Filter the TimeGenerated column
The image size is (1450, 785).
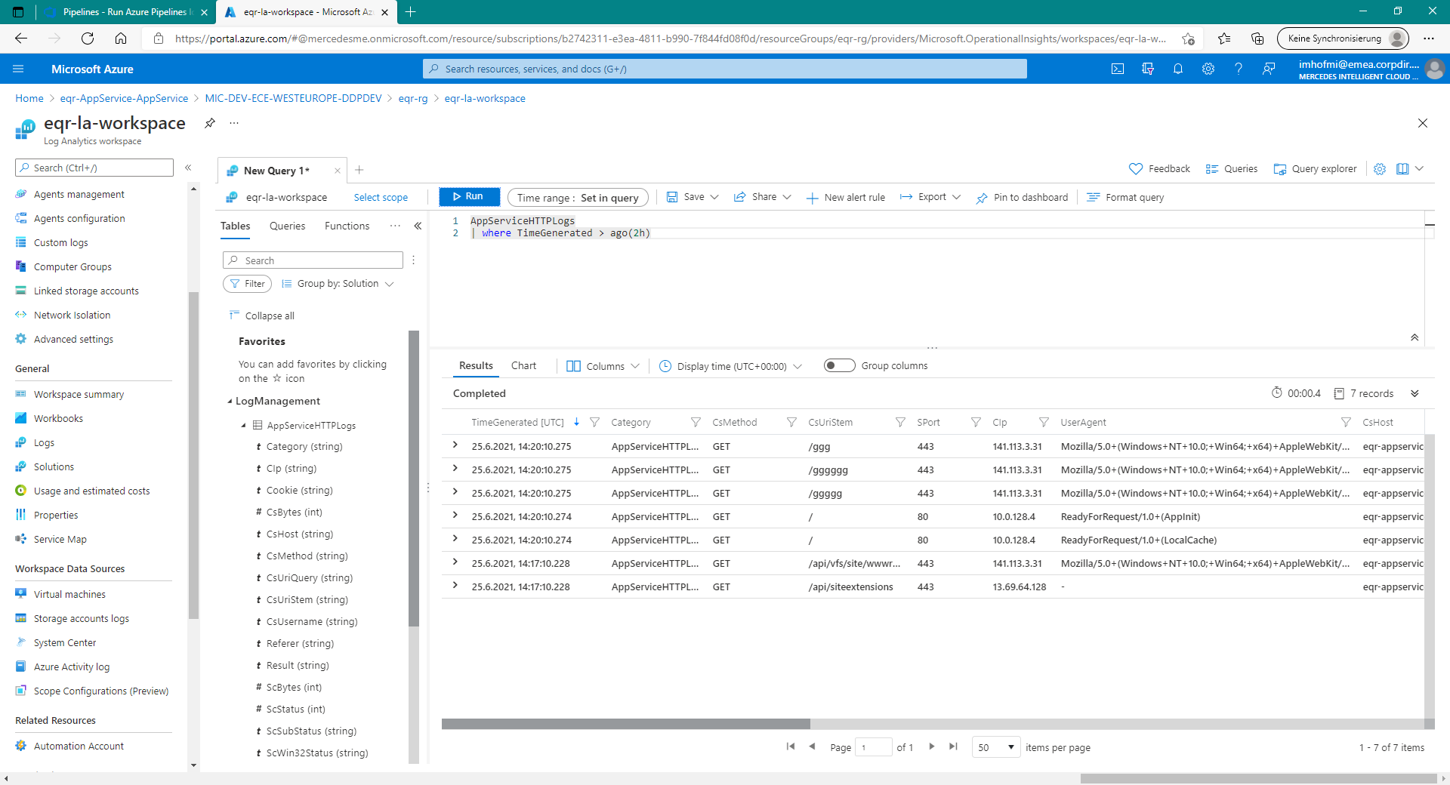594,422
